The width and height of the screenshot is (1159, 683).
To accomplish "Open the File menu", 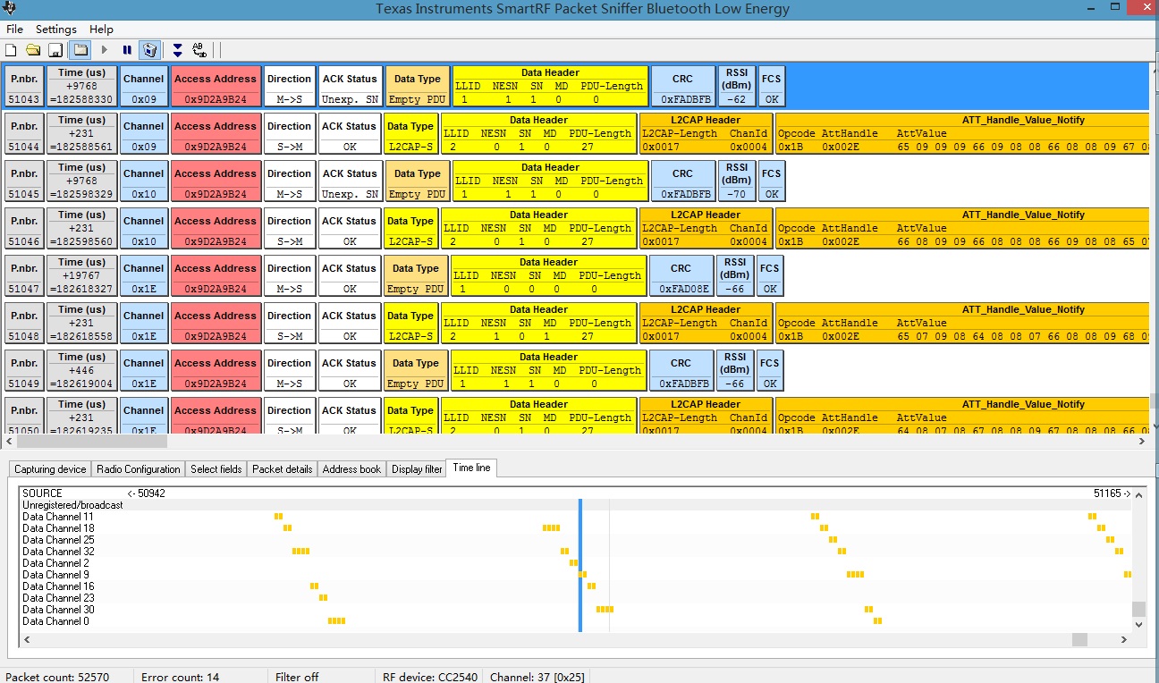I will tap(14, 30).
